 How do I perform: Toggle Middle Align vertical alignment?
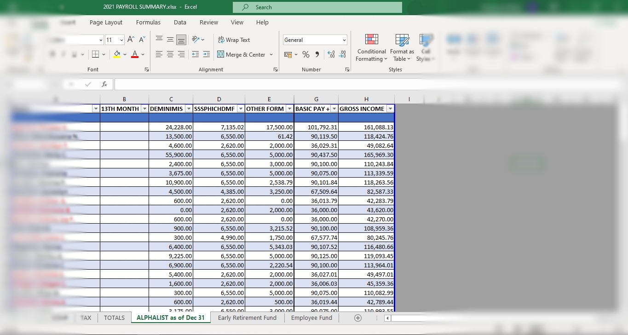(x=170, y=40)
